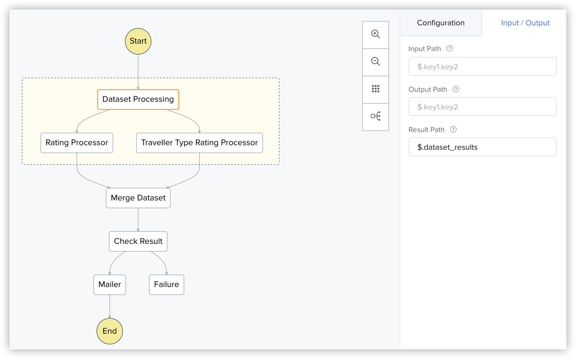
Task: Select the Dataset Processing node
Action: coord(138,99)
